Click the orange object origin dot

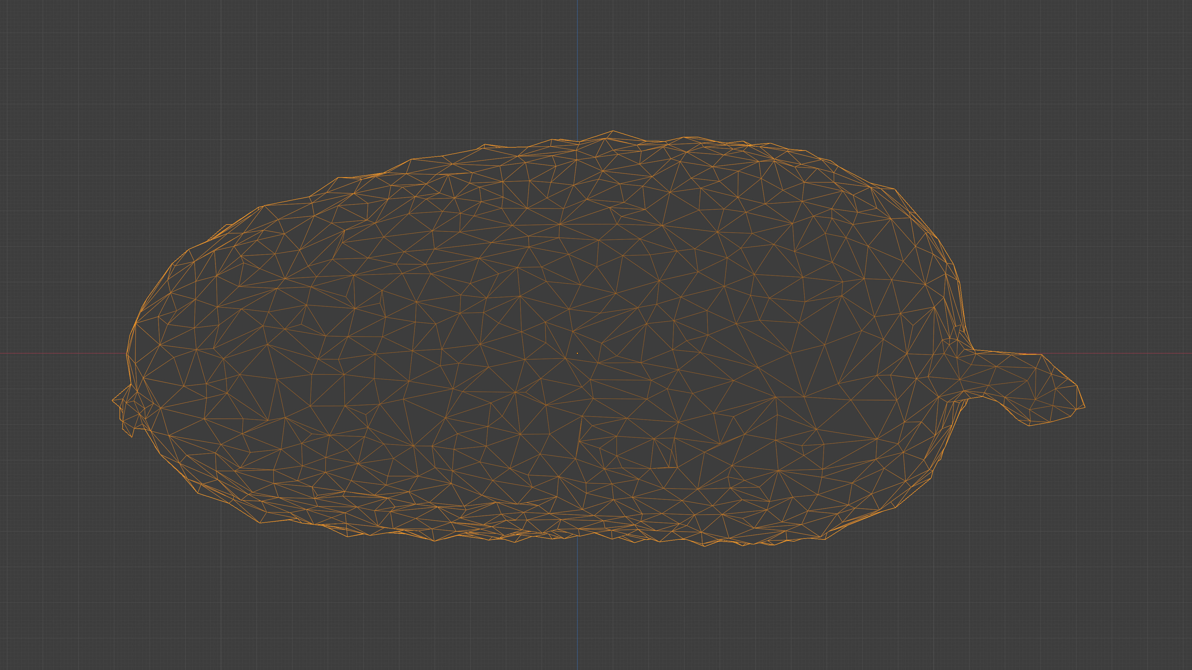(577, 353)
